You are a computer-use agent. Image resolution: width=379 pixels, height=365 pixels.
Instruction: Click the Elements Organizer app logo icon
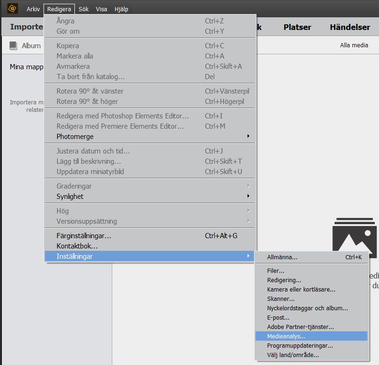click(12, 9)
